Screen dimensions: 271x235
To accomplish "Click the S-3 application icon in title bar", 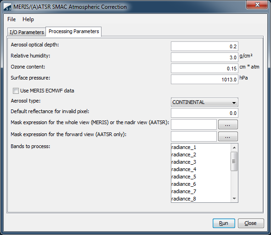I will (x=7, y=7).
